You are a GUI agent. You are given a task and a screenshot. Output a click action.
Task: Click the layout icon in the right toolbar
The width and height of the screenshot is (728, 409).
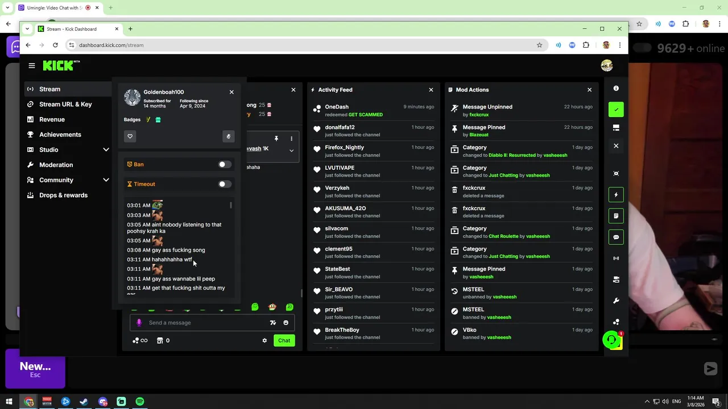[616, 128]
